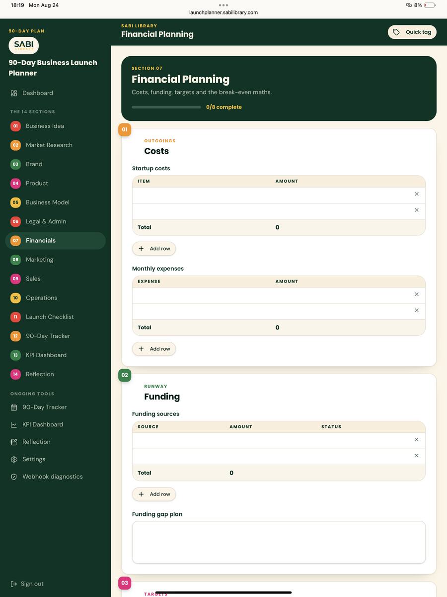This screenshot has height=597, width=447.
Task: Select the 05 Business Model badge
Action: coord(15,202)
